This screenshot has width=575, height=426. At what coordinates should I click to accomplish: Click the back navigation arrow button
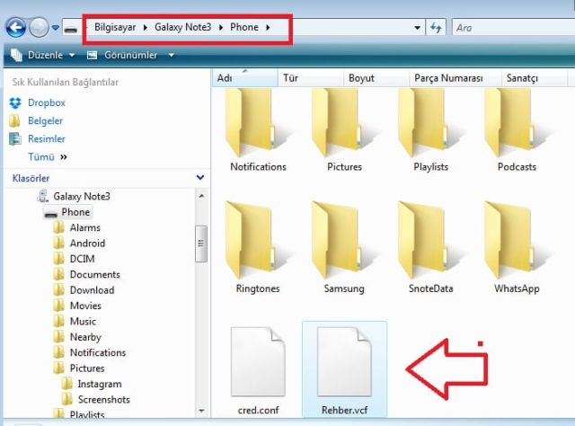pyautogui.click(x=15, y=28)
